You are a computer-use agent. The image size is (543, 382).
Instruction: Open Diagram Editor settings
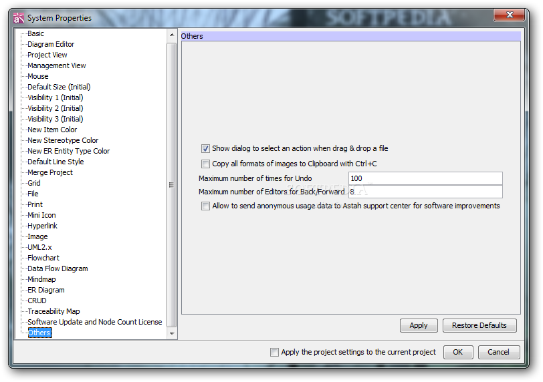pyautogui.click(x=51, y=44)
